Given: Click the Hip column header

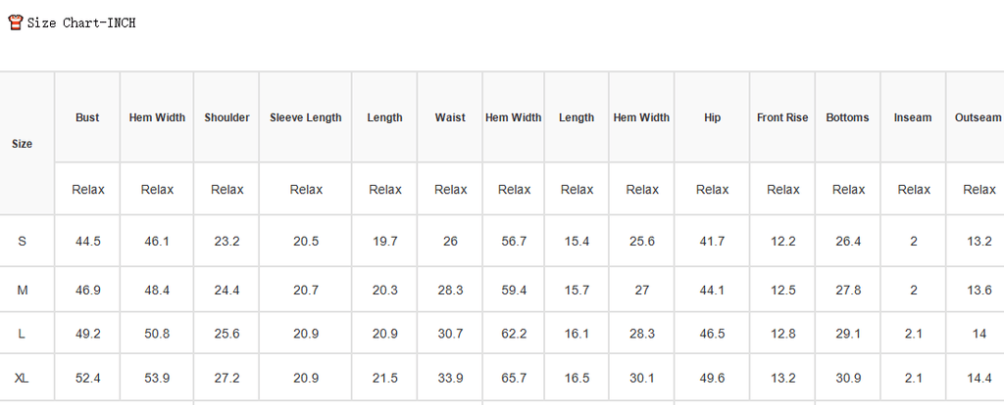Looking at the screenshot, I should (x=712, y=117).
